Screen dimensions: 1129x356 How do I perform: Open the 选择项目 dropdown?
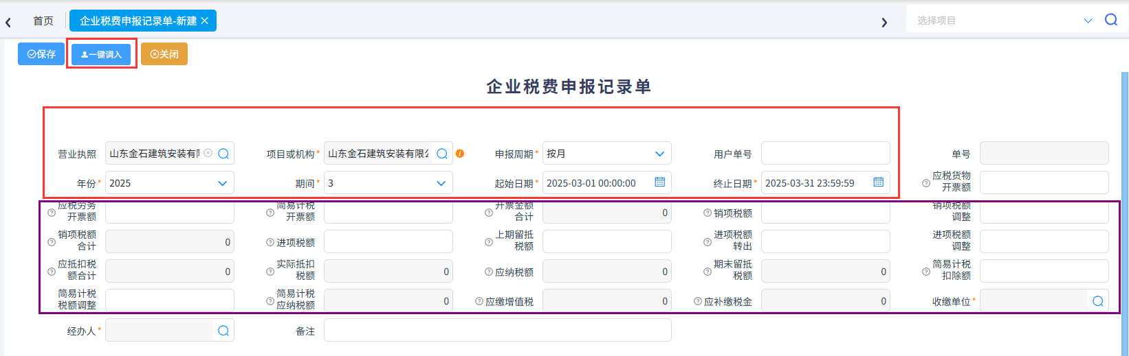point(1088,21)
